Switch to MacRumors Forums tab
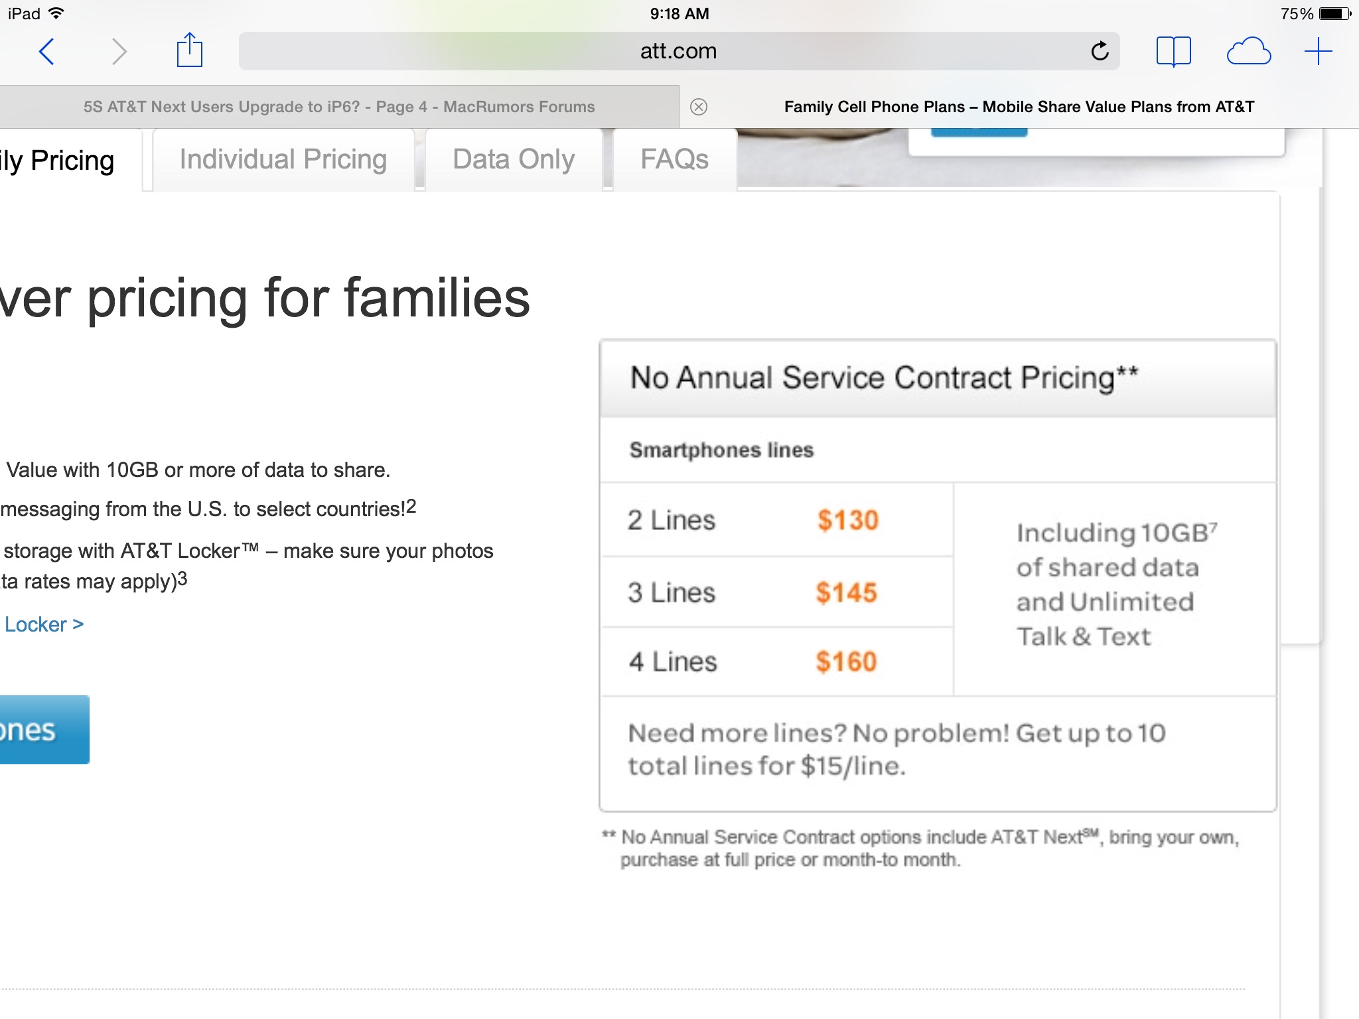This screenshot has width=1359, height=1019. pyautogui.click(x=339, y=107)
